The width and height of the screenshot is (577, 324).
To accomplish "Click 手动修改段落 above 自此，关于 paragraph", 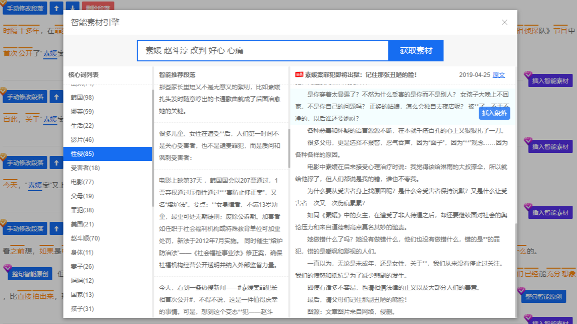I will point(25,97).
